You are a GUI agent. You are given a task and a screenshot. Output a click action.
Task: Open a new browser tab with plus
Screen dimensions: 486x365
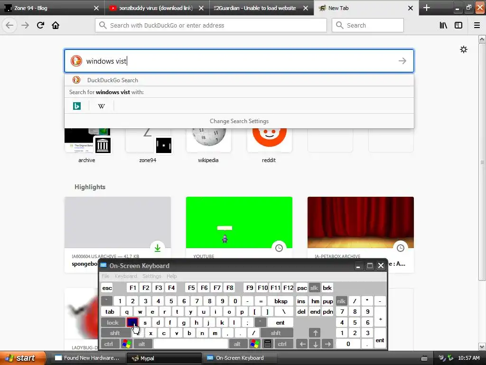point(427,8)
